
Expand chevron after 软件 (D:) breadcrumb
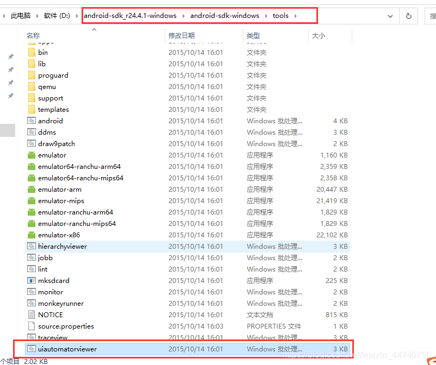coord(77,16)
